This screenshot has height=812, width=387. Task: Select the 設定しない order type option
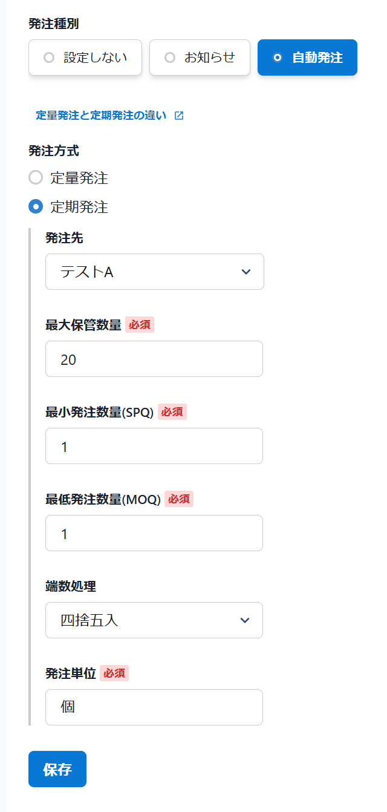click(85, 57)
